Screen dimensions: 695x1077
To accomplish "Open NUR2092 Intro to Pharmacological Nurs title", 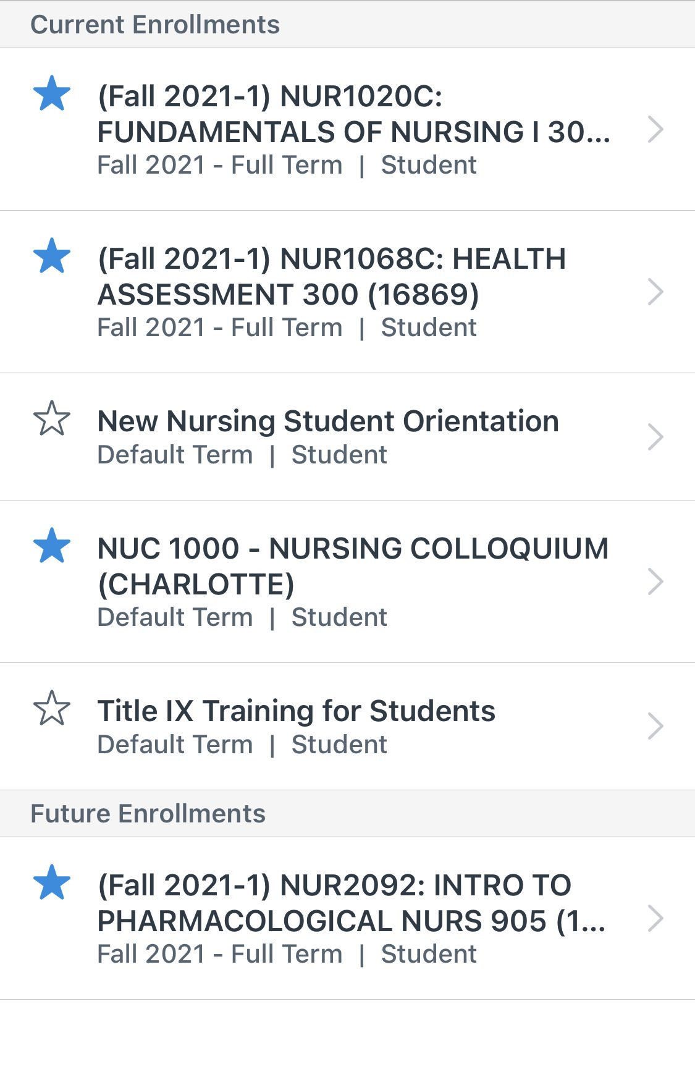I will [x=352, y=903].
